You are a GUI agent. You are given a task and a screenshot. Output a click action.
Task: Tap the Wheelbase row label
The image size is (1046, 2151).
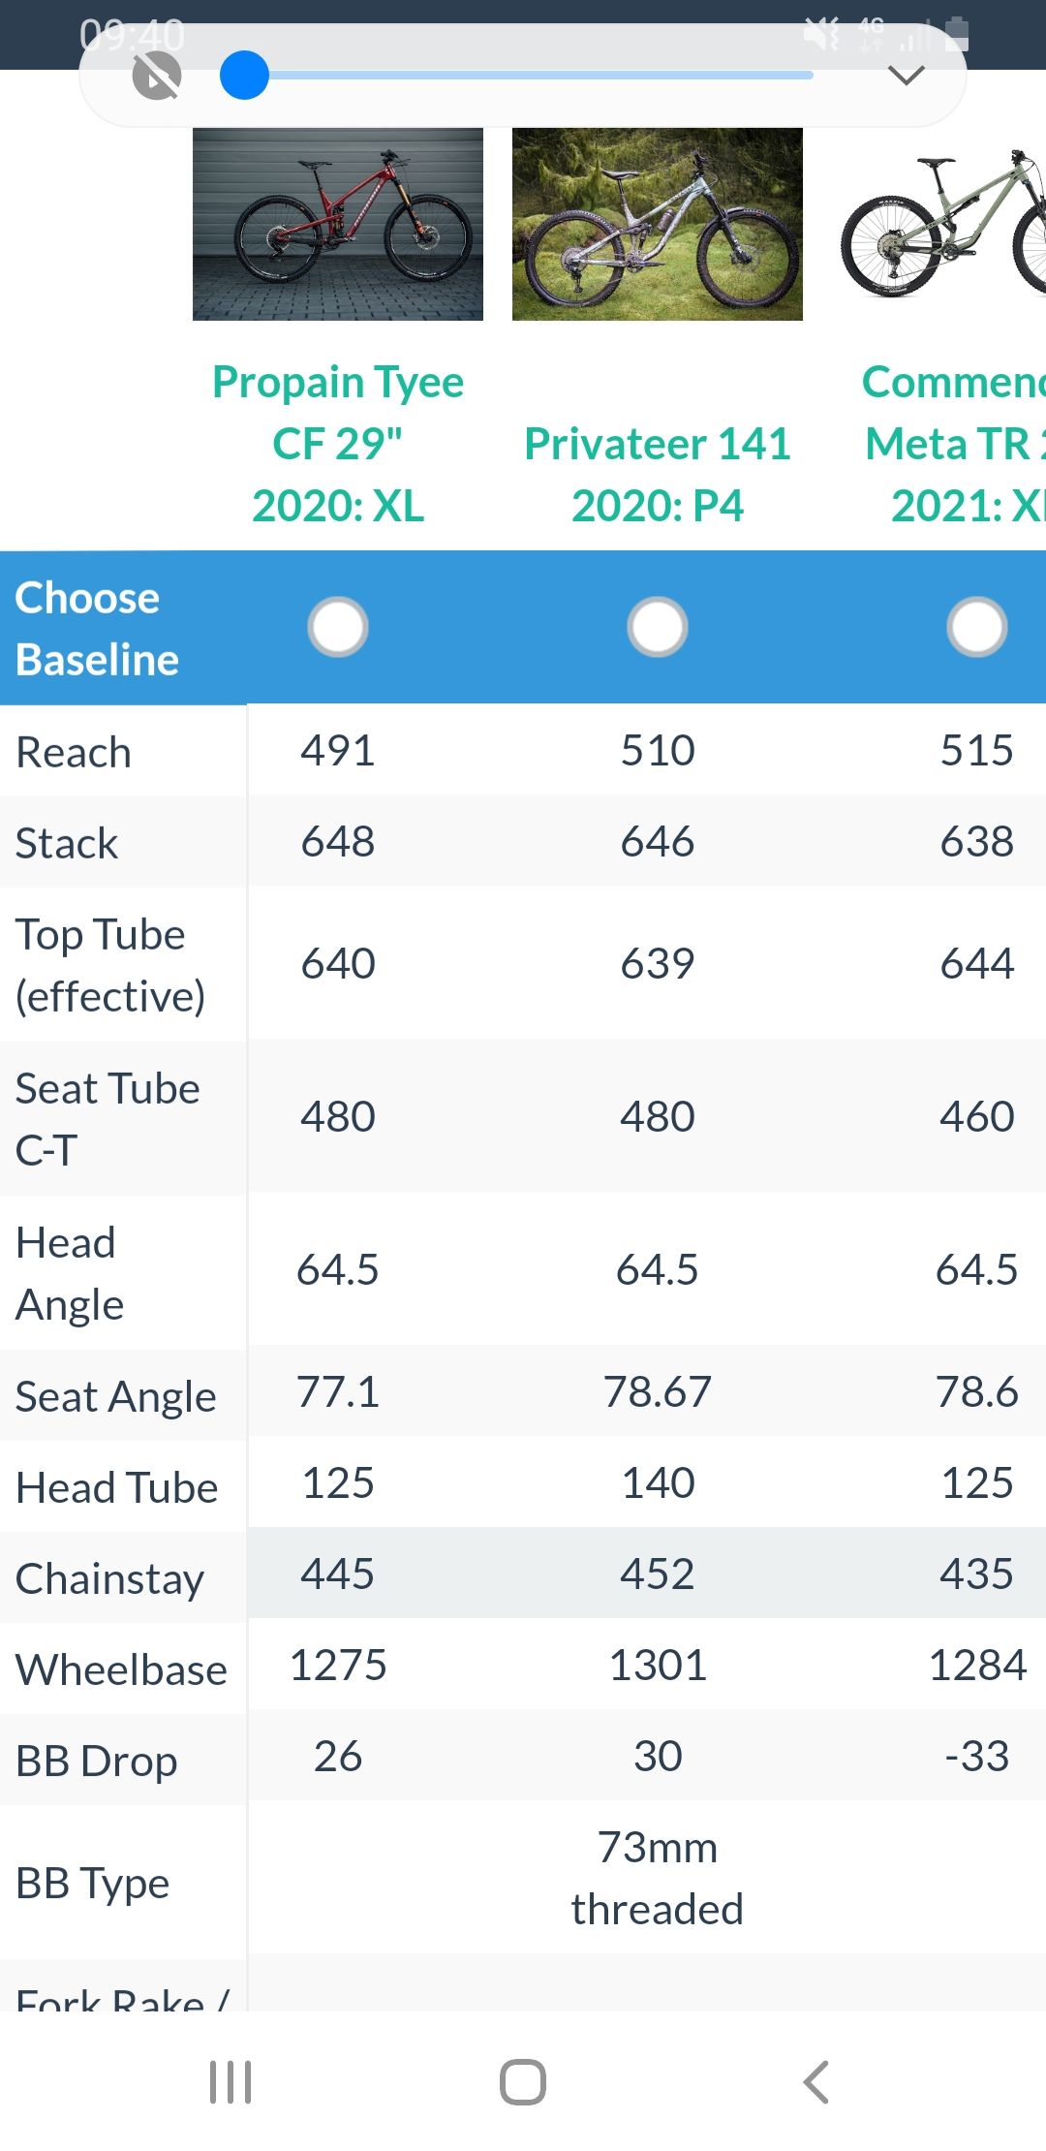121,1669
